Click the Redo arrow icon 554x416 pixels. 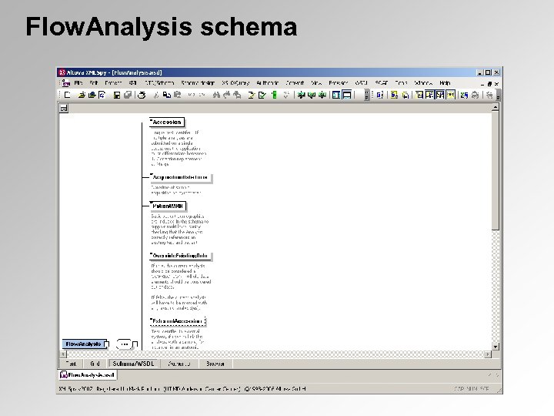(202, 95)
